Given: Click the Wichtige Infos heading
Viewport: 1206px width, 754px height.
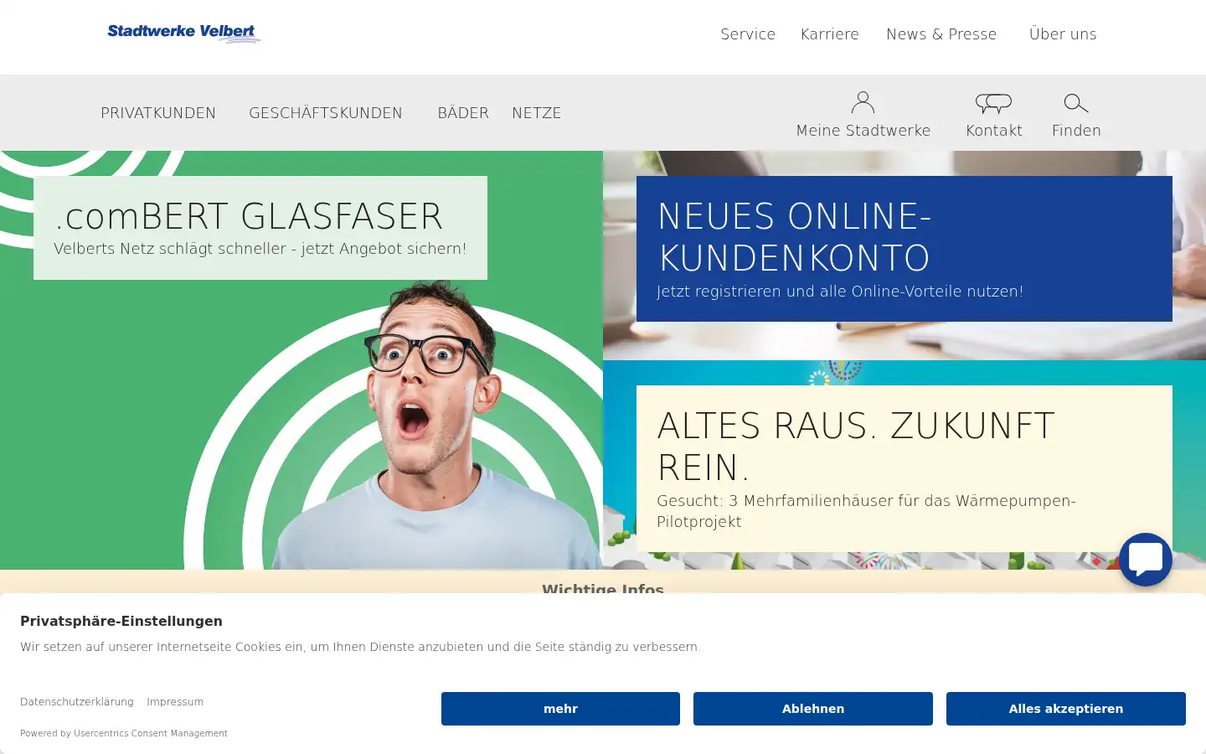Looking at the screenshot, I should pyautogui.click(x=603, y=588).
